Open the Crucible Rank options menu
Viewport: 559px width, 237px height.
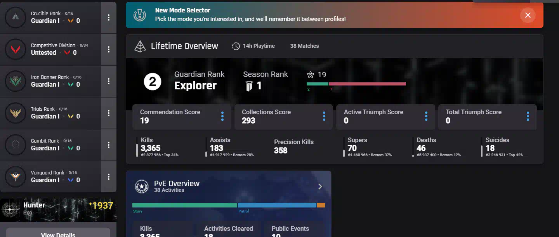[x=109, y=17]
